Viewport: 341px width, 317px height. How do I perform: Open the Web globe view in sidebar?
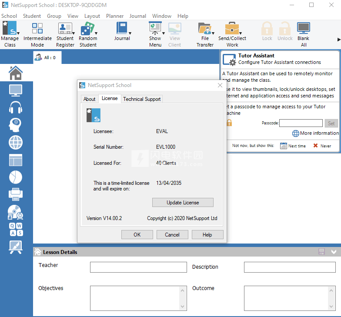coord(16,143)
